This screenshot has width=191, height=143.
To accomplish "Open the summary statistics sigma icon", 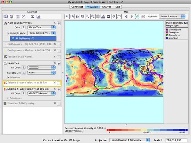I will [x=32, y=17].
